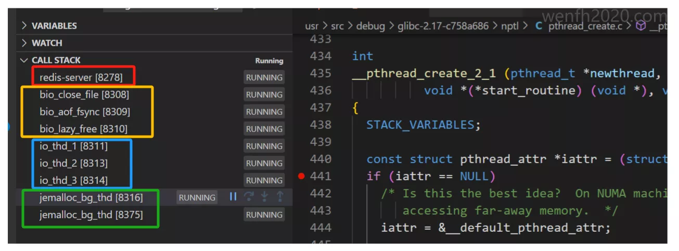Select the jemalloc_bg_thd [8375] thread
This screenshot has height=251, width=679.
(x=91, y=214)
